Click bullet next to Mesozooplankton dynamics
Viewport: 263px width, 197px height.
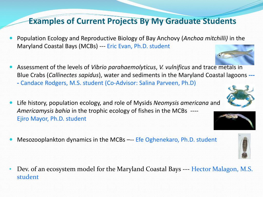(11, 139)
